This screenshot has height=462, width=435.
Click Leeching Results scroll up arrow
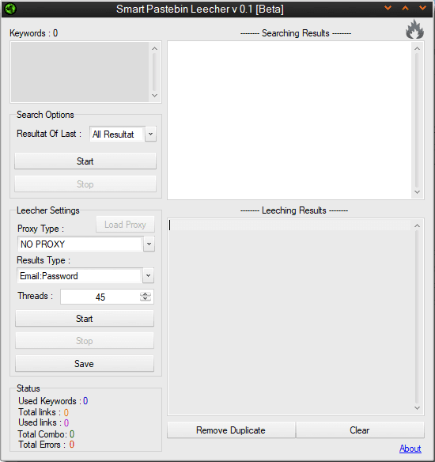417,225
